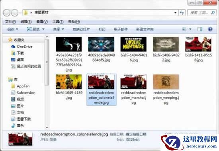
Task: Open the 共享 dropdown menu
Action: coord(59,29)
